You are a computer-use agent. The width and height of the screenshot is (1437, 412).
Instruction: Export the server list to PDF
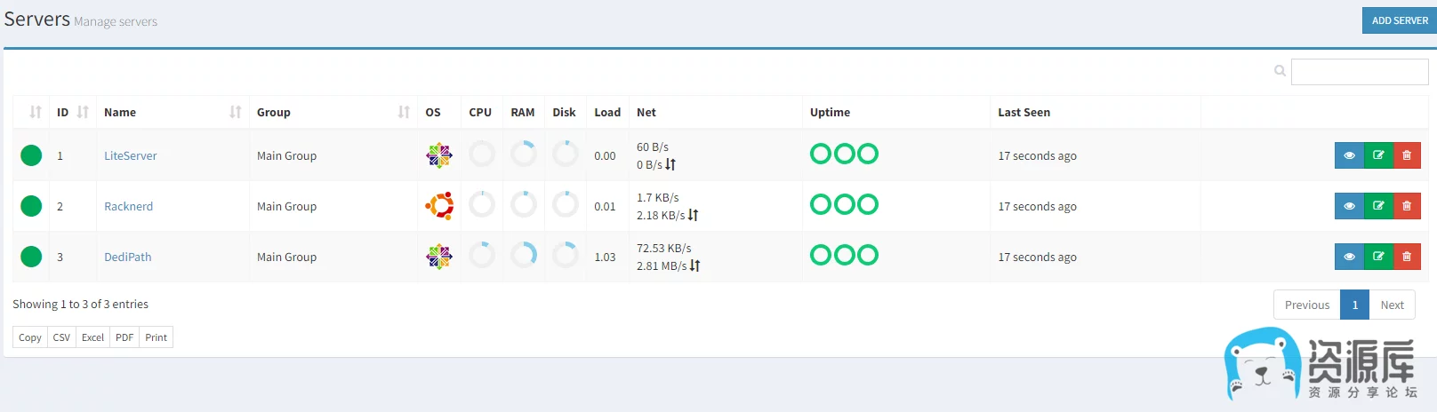pos(124,337)
